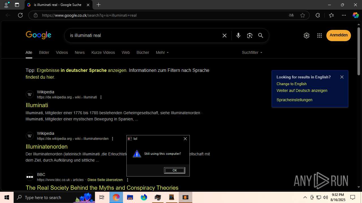
Task: Open the clock showing 9:32 PM
Action: [x=338, y=197]
